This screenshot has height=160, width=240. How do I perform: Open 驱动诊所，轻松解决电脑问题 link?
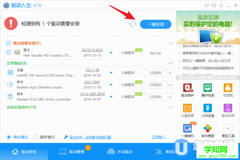90,137
